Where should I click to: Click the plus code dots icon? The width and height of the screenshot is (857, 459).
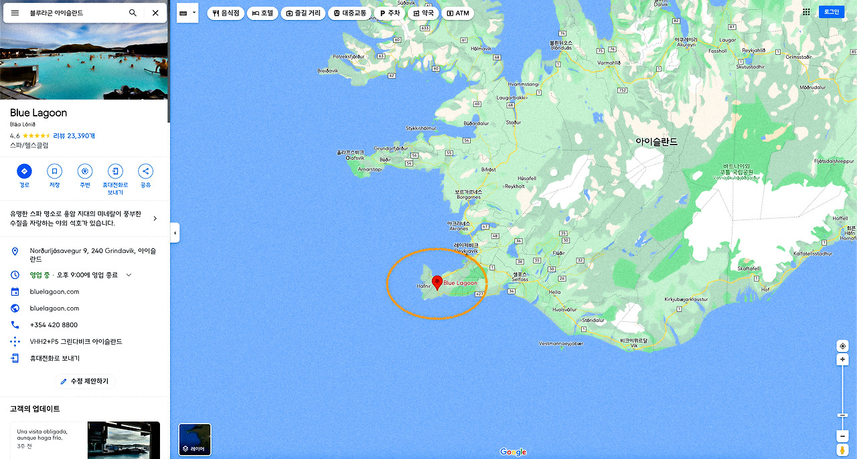(x=15, y=342)
